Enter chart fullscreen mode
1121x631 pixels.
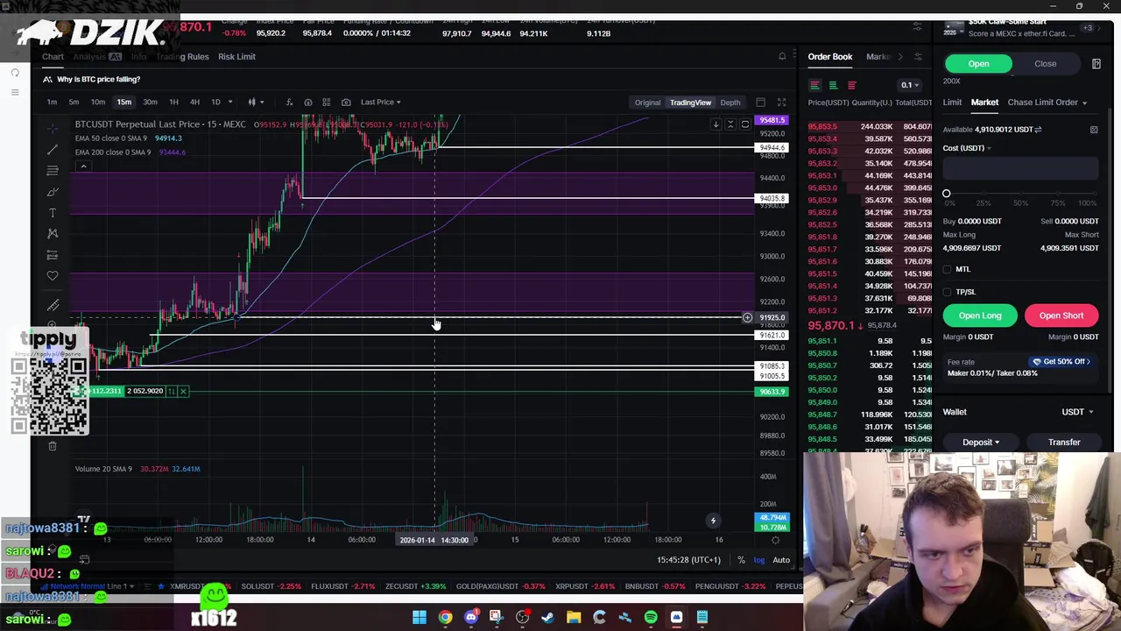pos(781,102)
